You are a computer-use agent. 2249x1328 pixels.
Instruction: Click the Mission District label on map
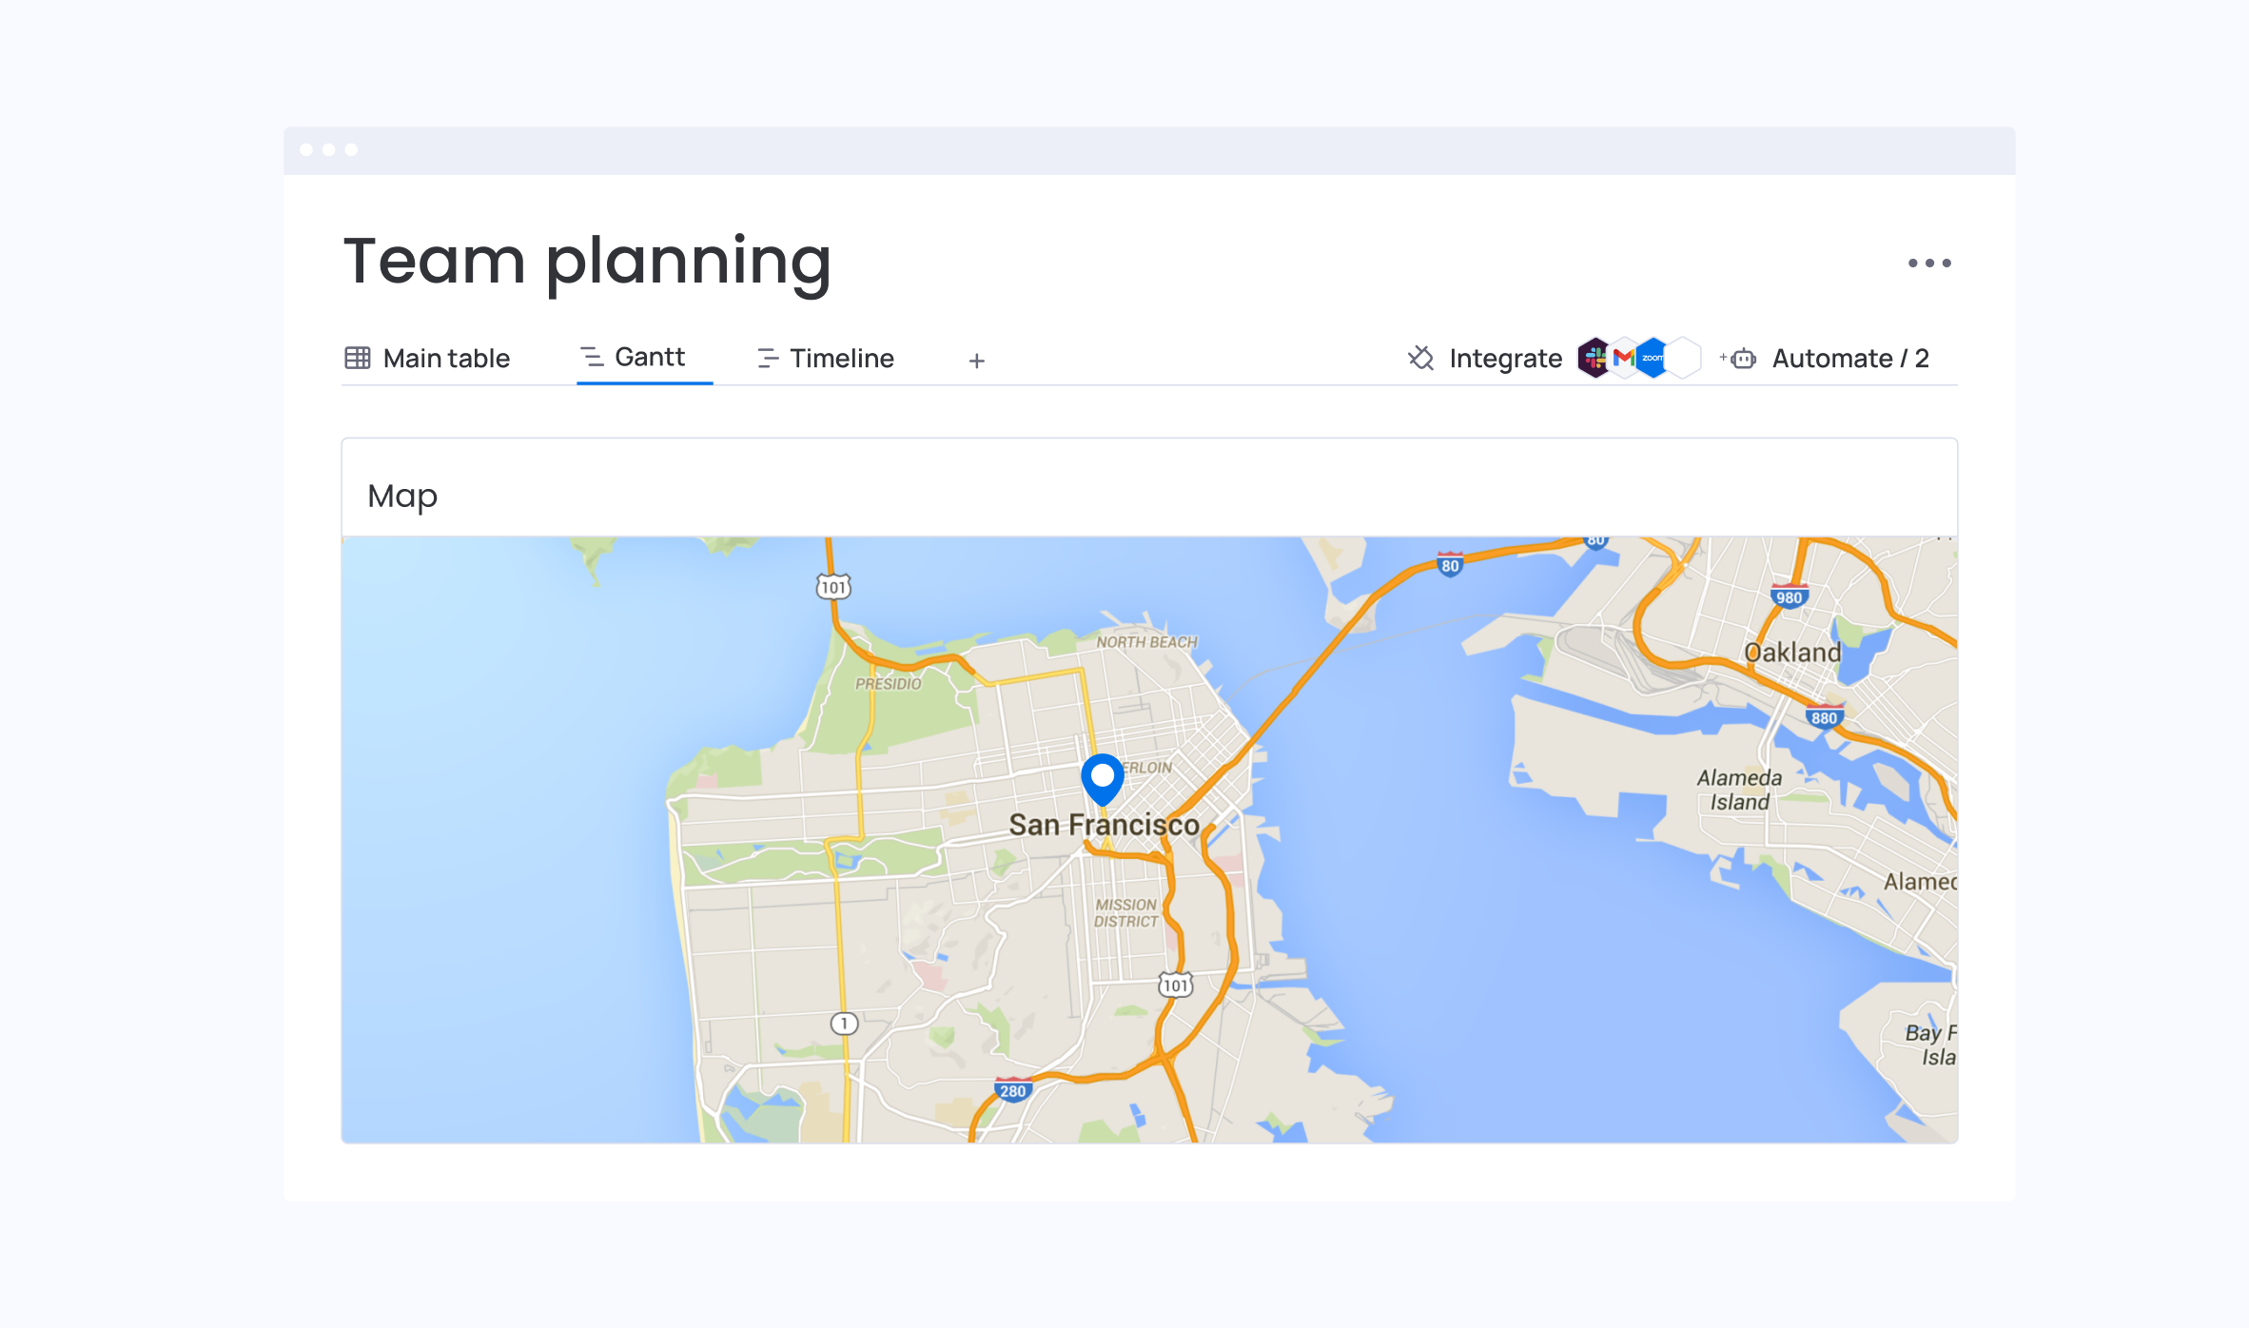pyautogui.click(x=1125, y=912)
